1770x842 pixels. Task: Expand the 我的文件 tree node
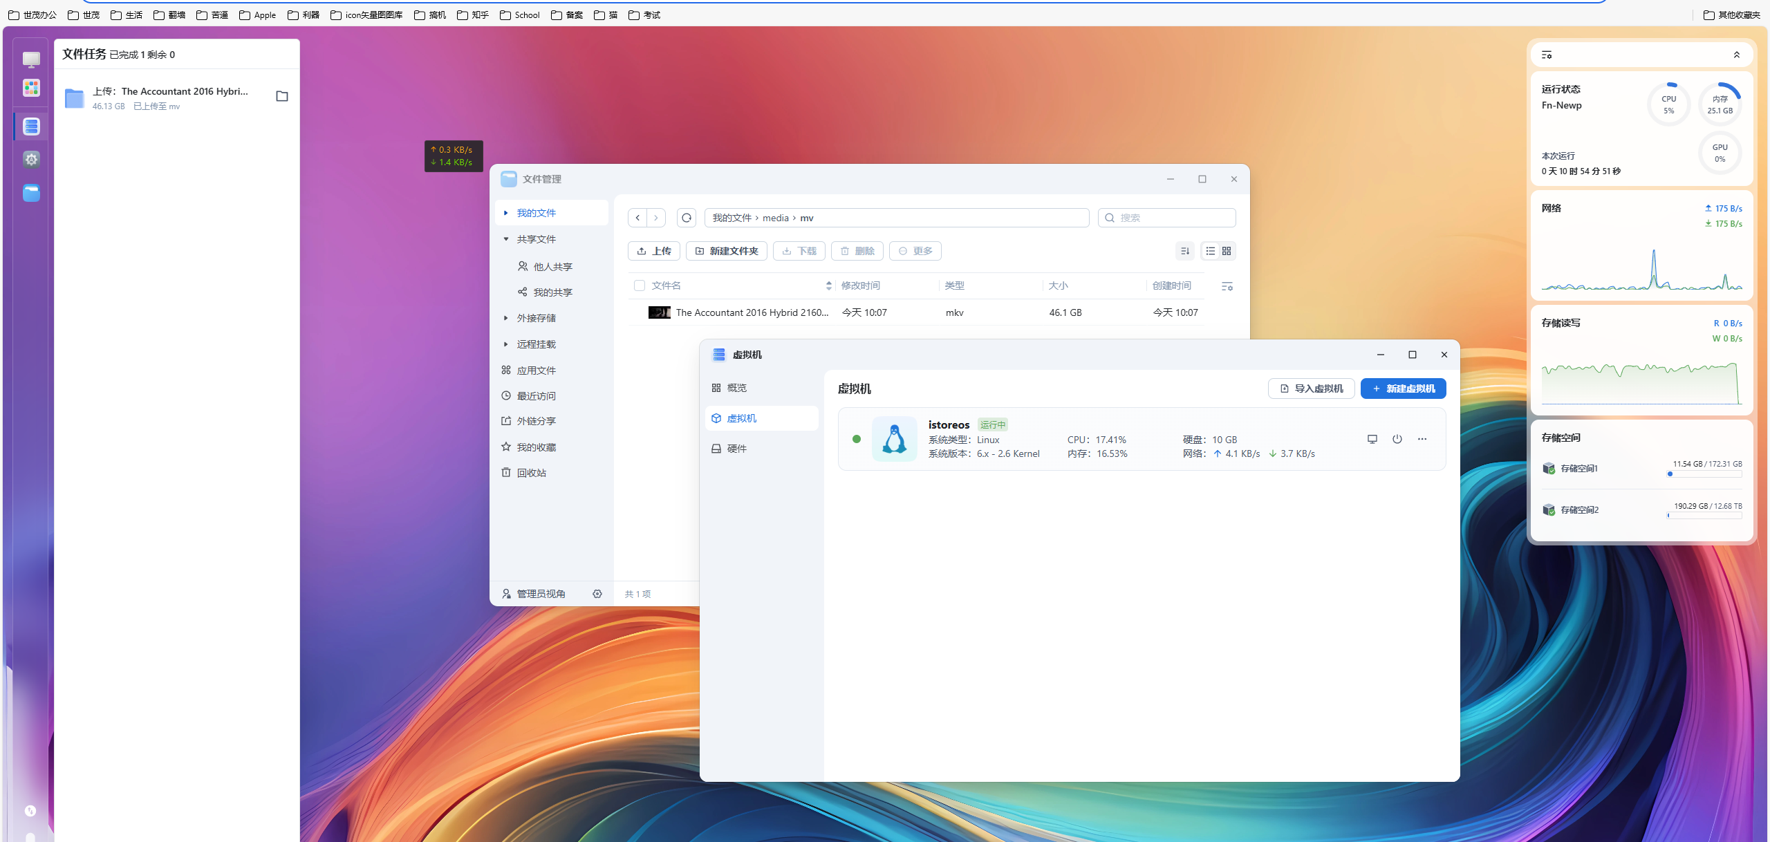coord(505,213)
